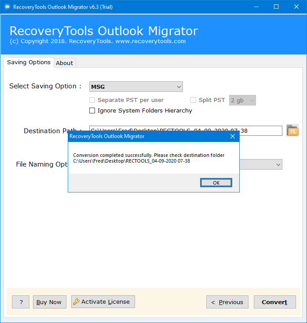The width and height of the screenshot is (307, 323).
Task: Close the main Outlook Migrator window
Action: coord(296,7)
